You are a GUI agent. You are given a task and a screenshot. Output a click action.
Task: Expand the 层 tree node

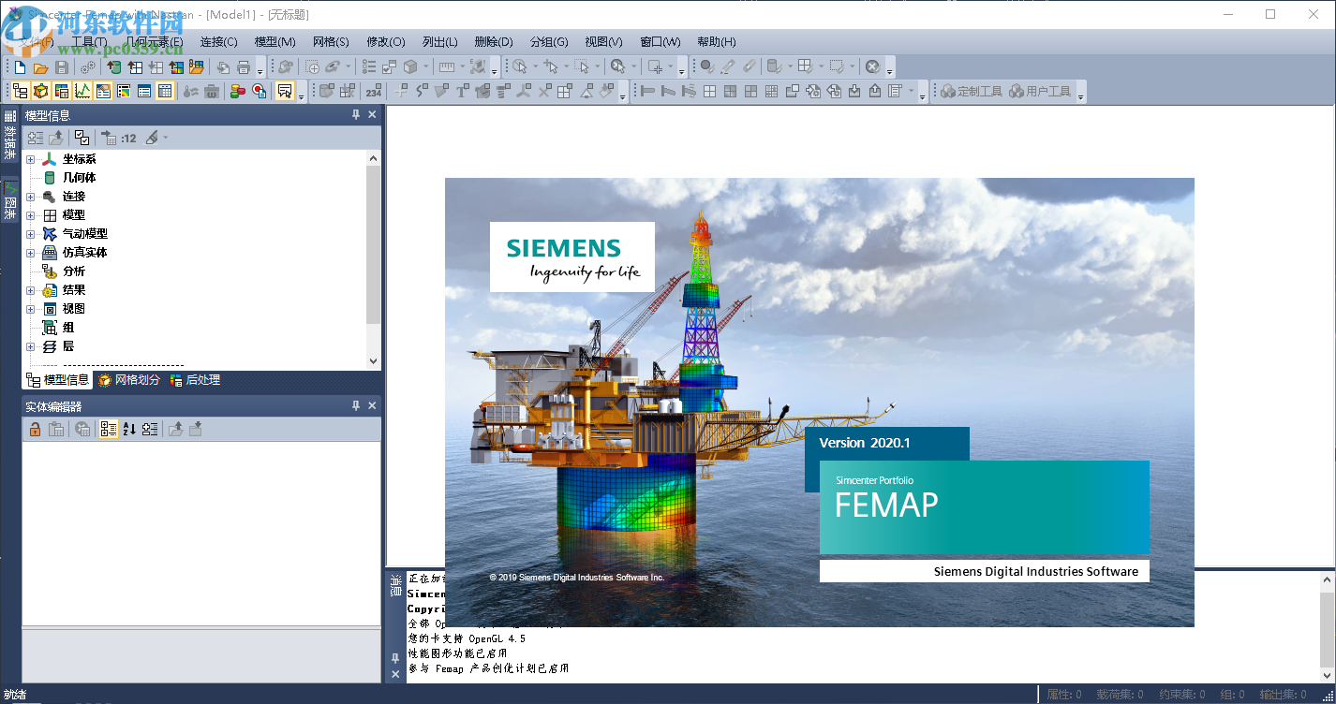tap(30, 346)
